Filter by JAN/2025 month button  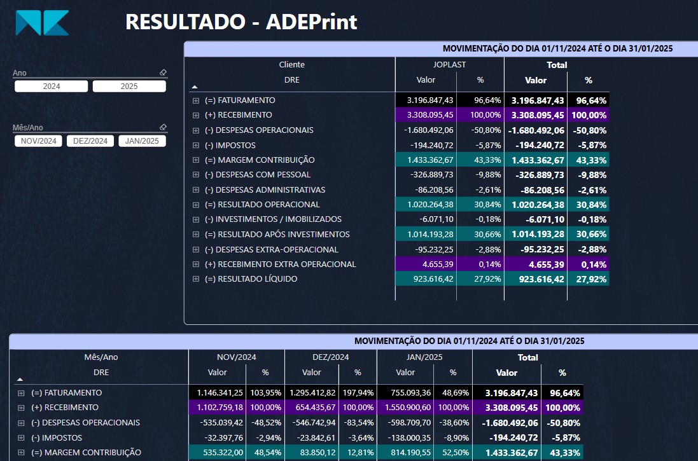coord(142,141)
